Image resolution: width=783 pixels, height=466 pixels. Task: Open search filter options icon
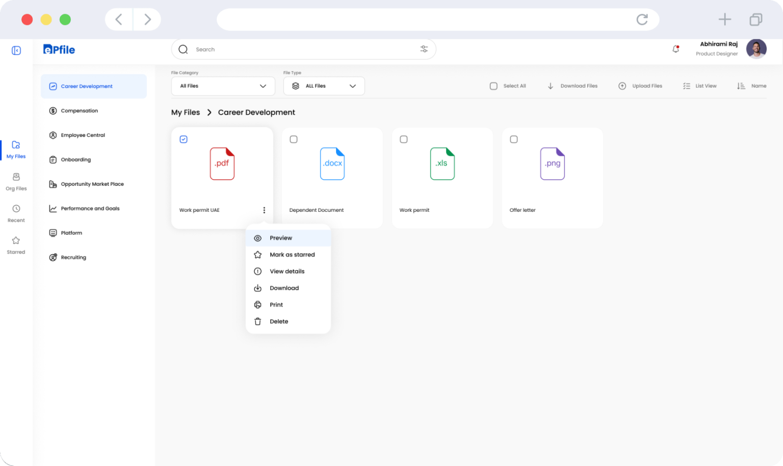[x=424, y=49]
